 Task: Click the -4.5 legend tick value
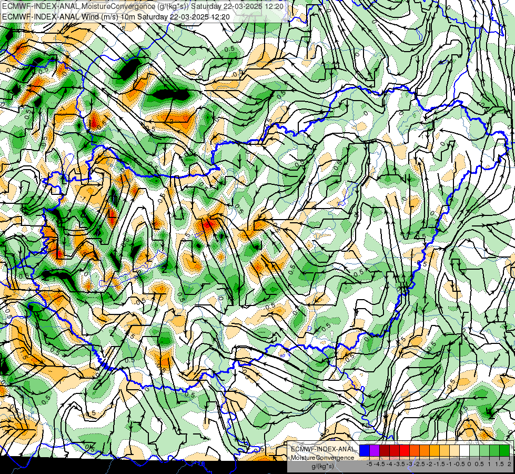tap(379, 464)
